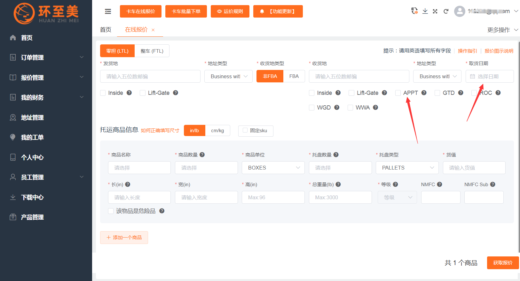Check the origin Lift-Gate checkbox
This screenshot has height=281, width=520.
coord(143,93)
